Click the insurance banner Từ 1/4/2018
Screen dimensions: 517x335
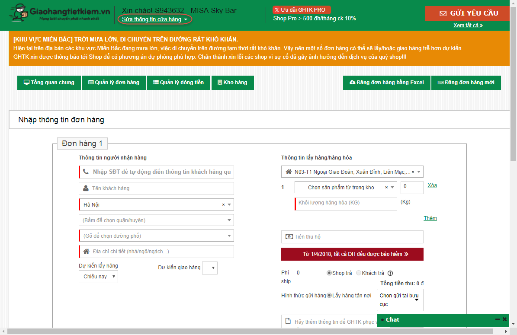click(352, 254)
